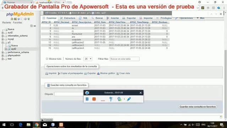The height and width of the screenshot is (128, 227).
Task: Open Windows Start menu
Action: [x=4, y=125]
